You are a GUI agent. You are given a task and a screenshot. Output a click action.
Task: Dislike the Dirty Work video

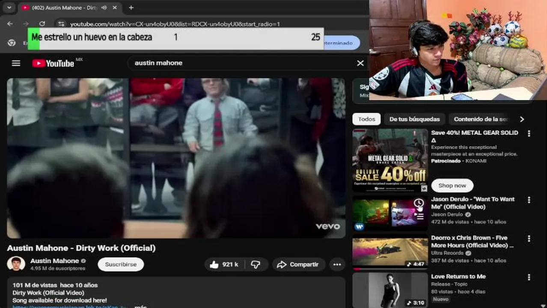point(256,264)
